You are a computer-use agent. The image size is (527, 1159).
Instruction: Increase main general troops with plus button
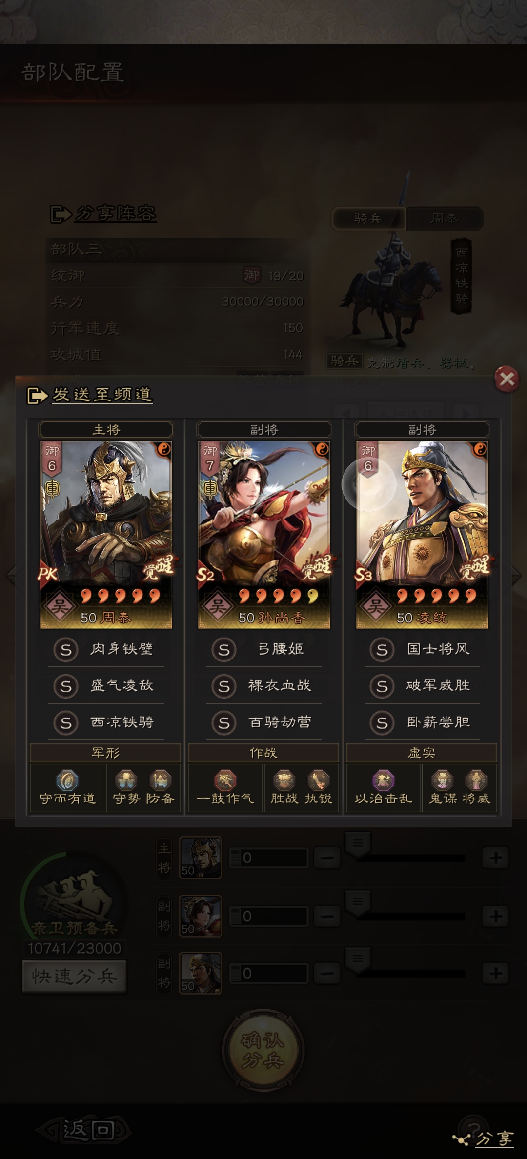click(496, 858)
